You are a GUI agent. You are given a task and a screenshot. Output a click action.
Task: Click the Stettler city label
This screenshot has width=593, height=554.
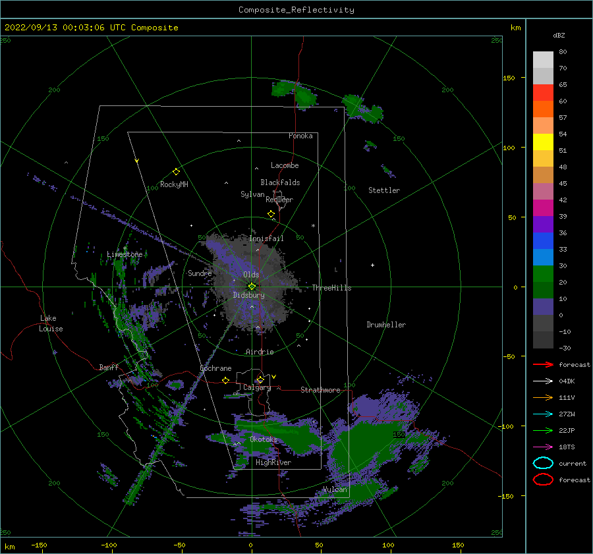tap(384, 190)
